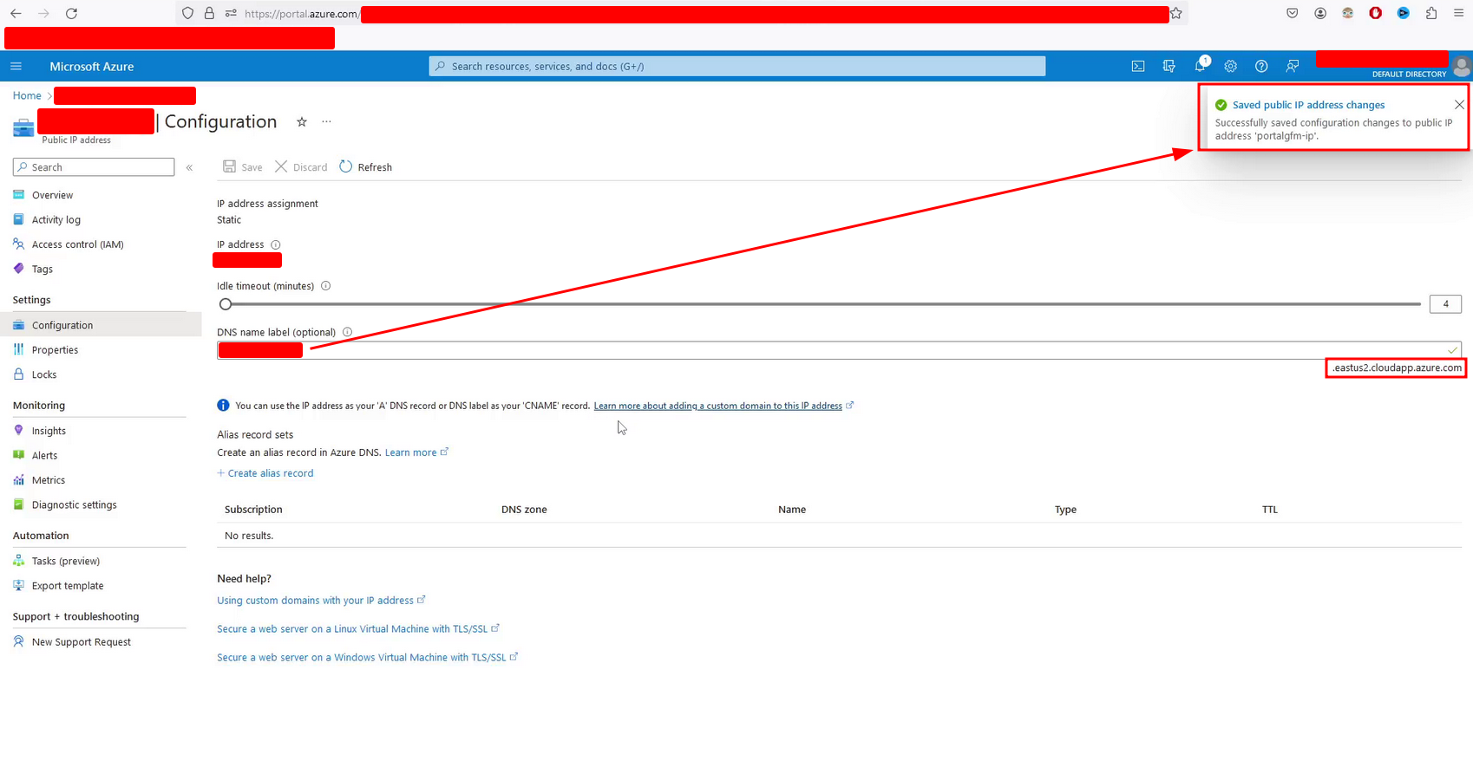Open the more options ellipsis beside Configuration
This screenshot has width=1473, height=761.
tap(326, 122)
